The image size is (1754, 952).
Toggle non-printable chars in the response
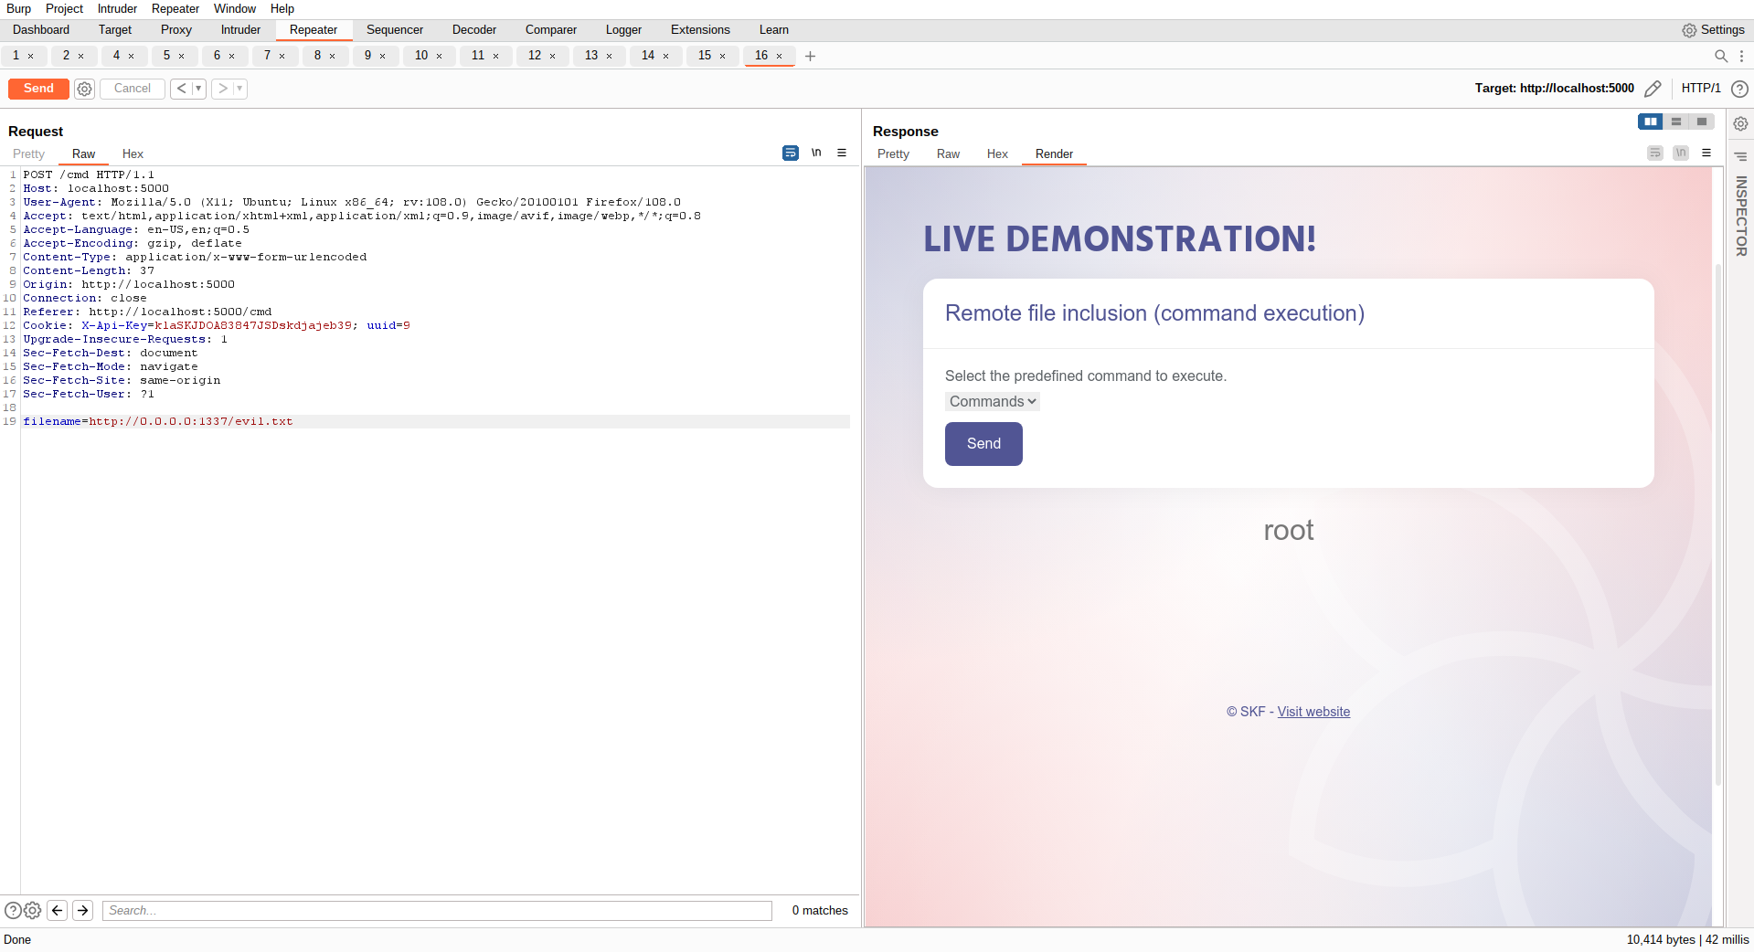[1681, 153]
